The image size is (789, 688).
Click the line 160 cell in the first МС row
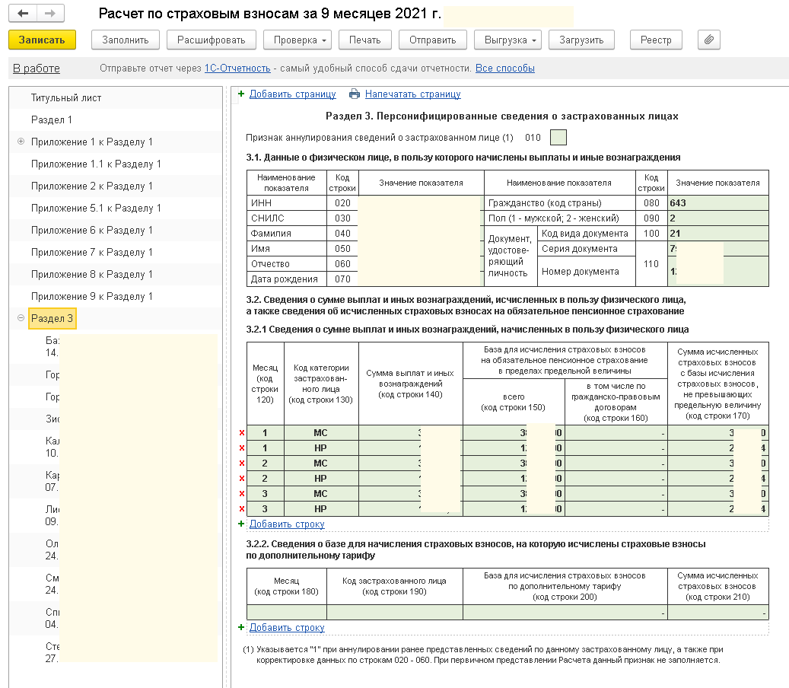tap(616, 433)
